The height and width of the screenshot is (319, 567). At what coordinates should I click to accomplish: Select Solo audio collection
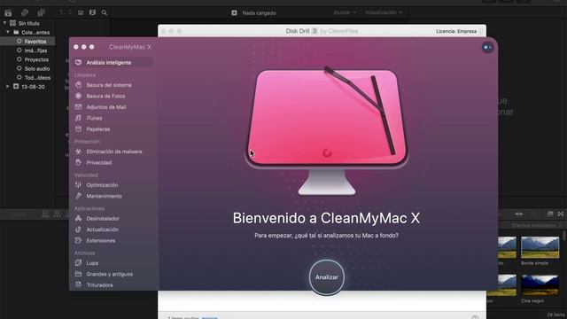(x=37, y=68)
